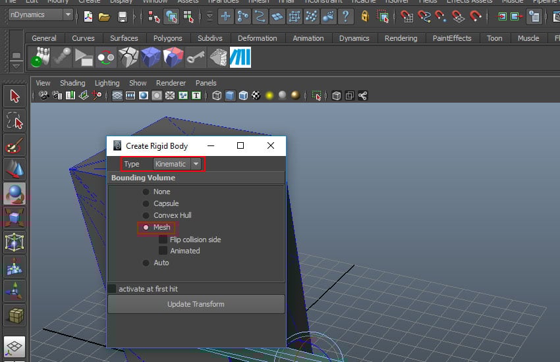The image size is (560, 362).
Task: Toggle activate at first hit checkbox
Action: click(112, 289)
